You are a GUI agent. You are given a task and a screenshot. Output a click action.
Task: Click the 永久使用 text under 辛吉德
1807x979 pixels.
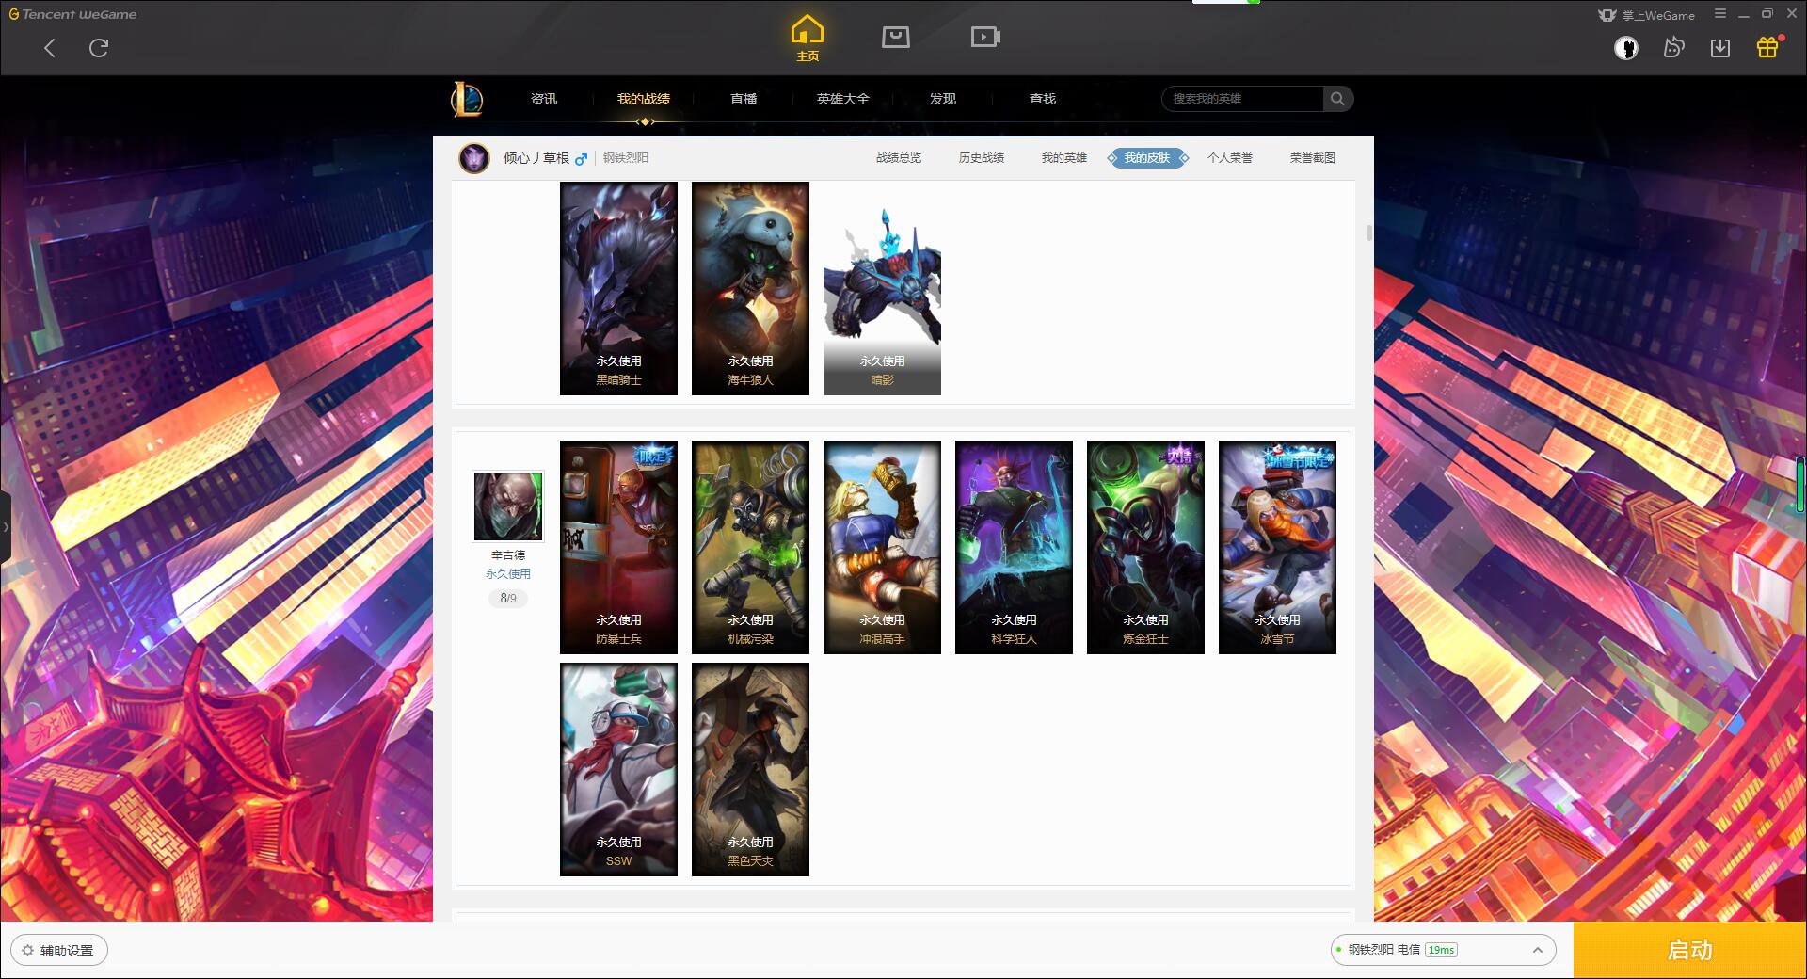[508, 573]
